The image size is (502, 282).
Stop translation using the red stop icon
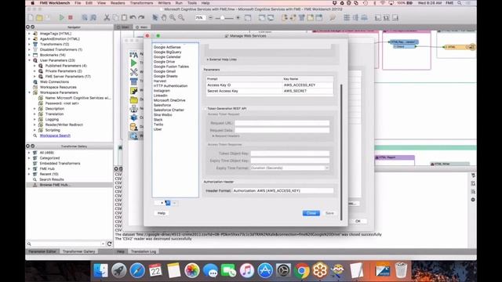[71, 17]
